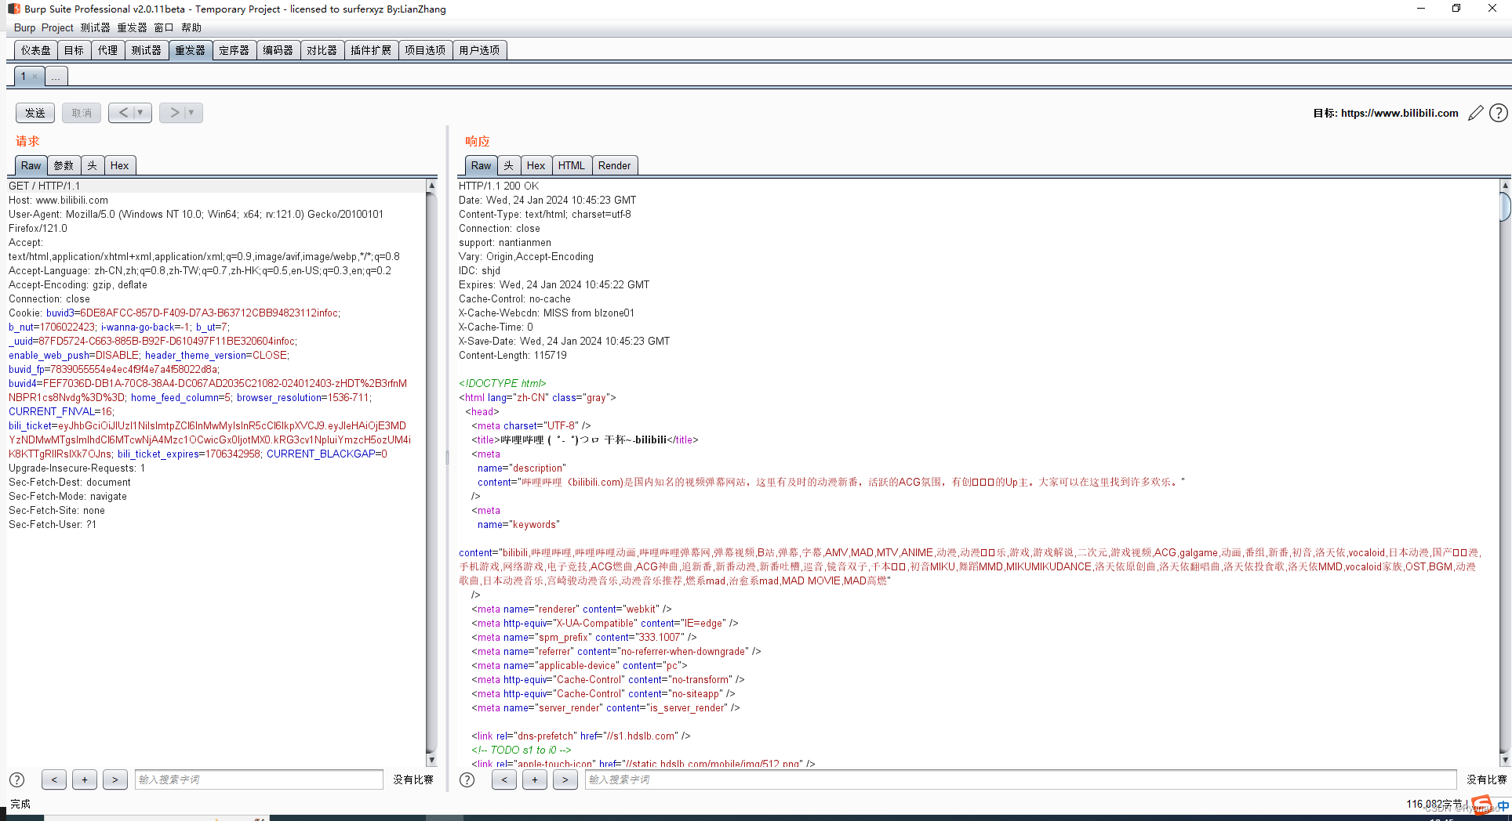
Task: Open the Repeater help question icon
Action: point(1498,113)
